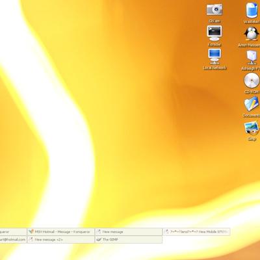Launch Gimp from the desktop icon
This screenshot has height=260, width=260.
(x=252, y=128)
